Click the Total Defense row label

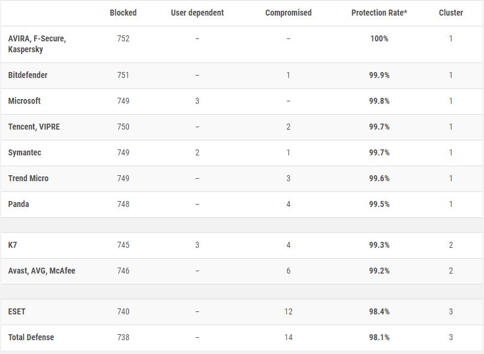tap(31, 337)
